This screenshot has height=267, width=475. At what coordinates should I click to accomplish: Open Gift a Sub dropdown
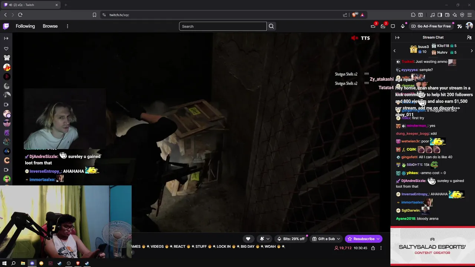tap(326, 239)
